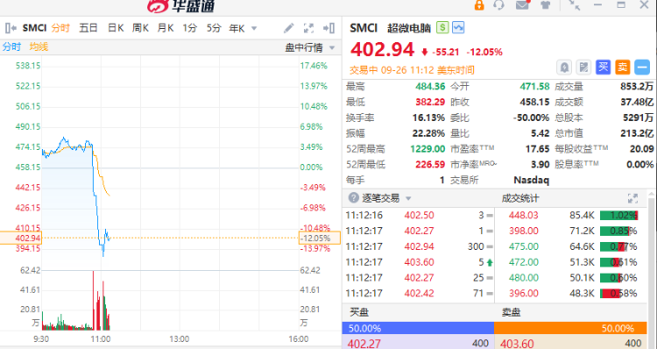
Task: Set a price alert with bell icon
Action: pyautogui.click(x=564, y=68)
